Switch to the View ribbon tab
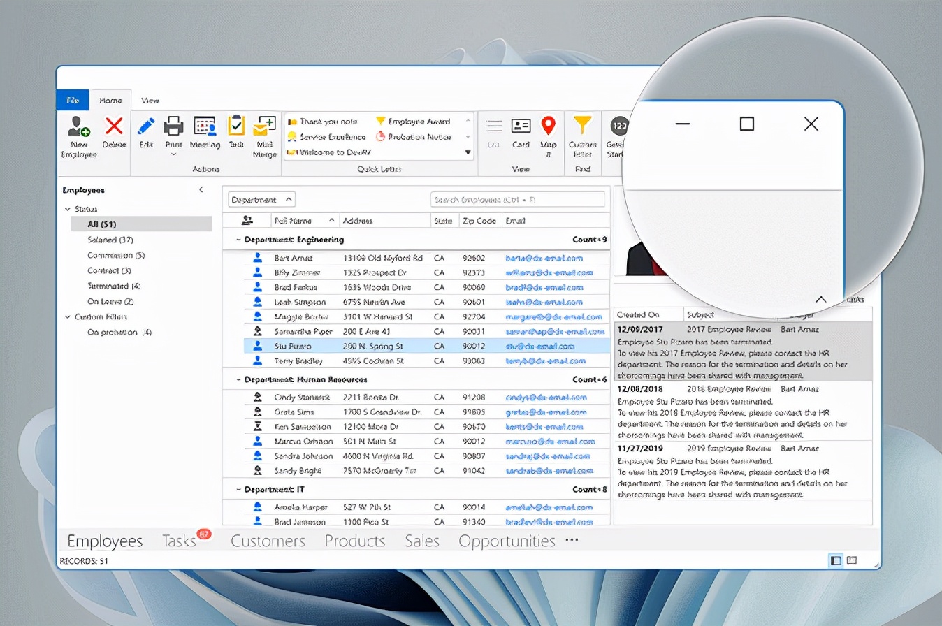The height and width of the screenshot is (626, 942). pos(150,100)
